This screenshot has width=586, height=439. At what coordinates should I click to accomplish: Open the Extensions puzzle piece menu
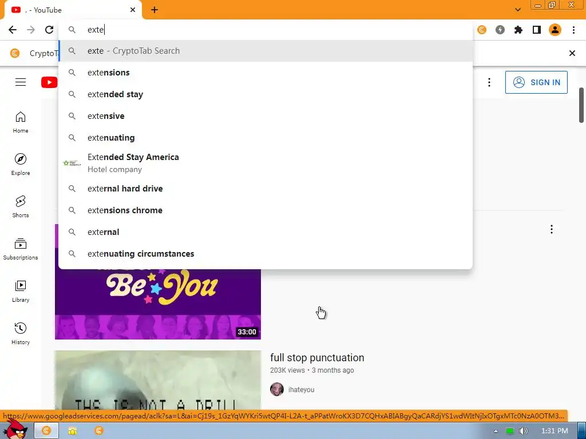click(x=518, y=30)
